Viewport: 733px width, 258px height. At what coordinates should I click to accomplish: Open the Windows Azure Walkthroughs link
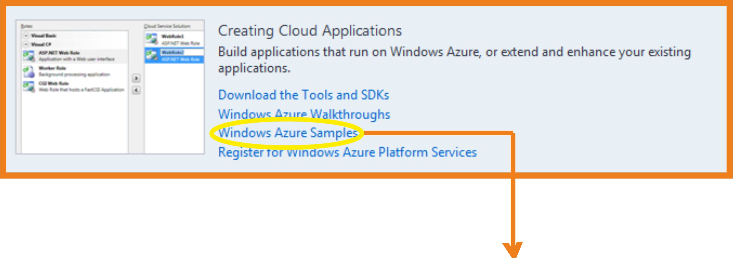304,114
